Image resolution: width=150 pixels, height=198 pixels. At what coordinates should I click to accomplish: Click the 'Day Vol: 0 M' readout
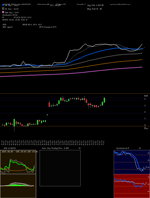(94, 9)
